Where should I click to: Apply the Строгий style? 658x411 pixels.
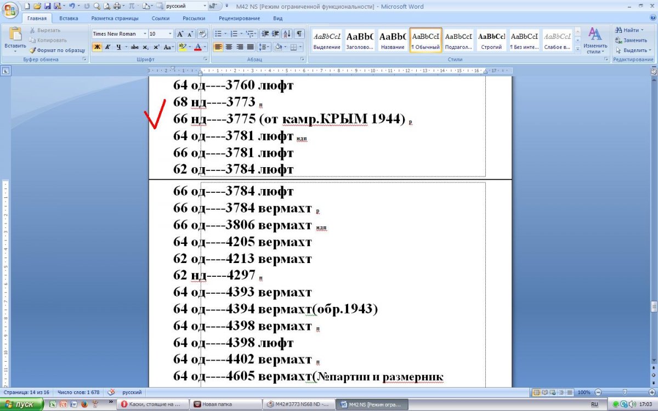click(491, 41)
